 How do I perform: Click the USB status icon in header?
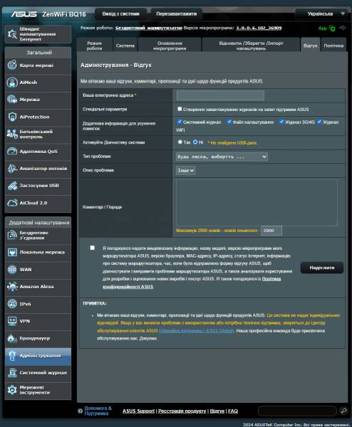tap(343, 28)
